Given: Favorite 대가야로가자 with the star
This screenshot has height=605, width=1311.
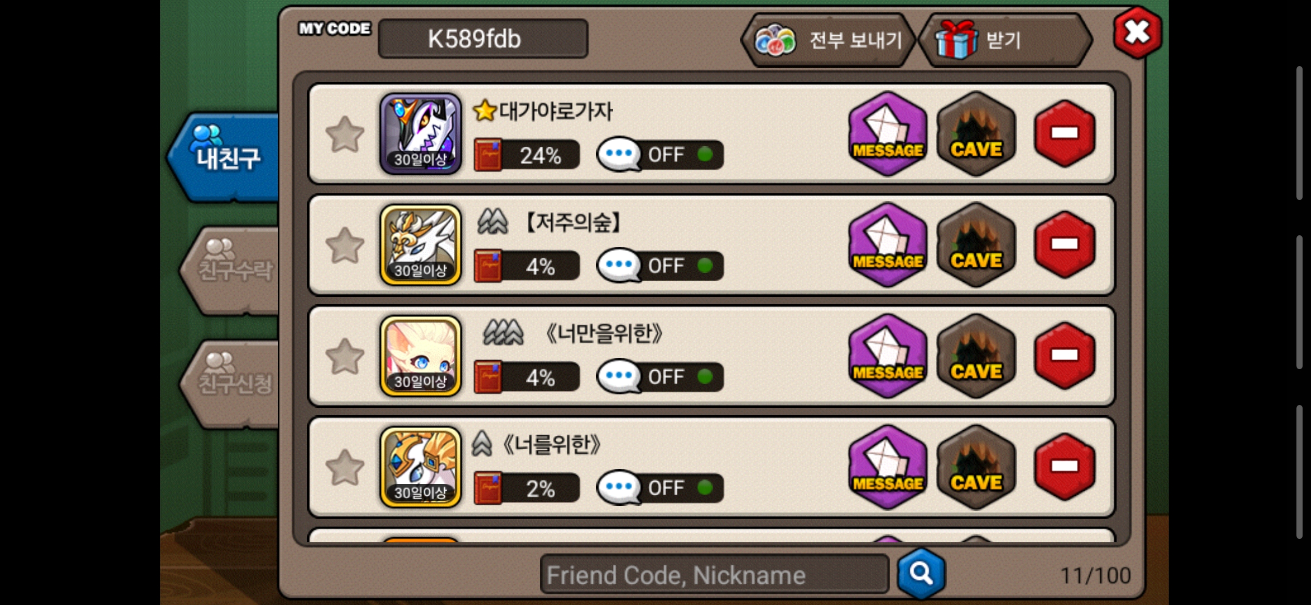Looking at the screenshot, I should (x=345, y=134).
